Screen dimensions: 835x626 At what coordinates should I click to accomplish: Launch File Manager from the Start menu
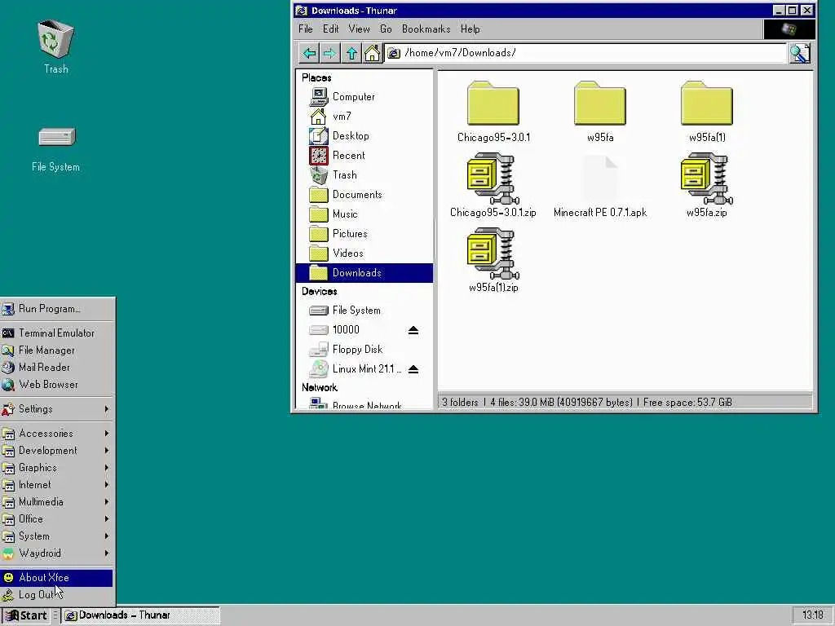(57, 350)
